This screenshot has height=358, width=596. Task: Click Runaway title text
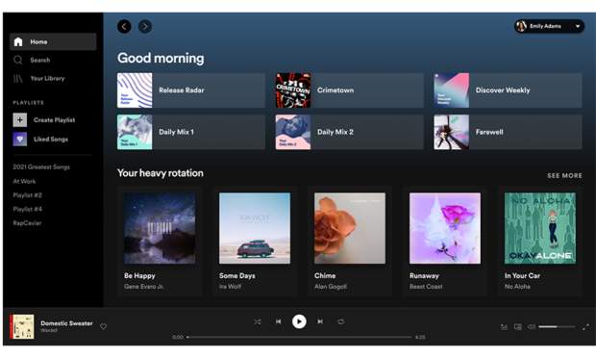[x=424, y=276]
